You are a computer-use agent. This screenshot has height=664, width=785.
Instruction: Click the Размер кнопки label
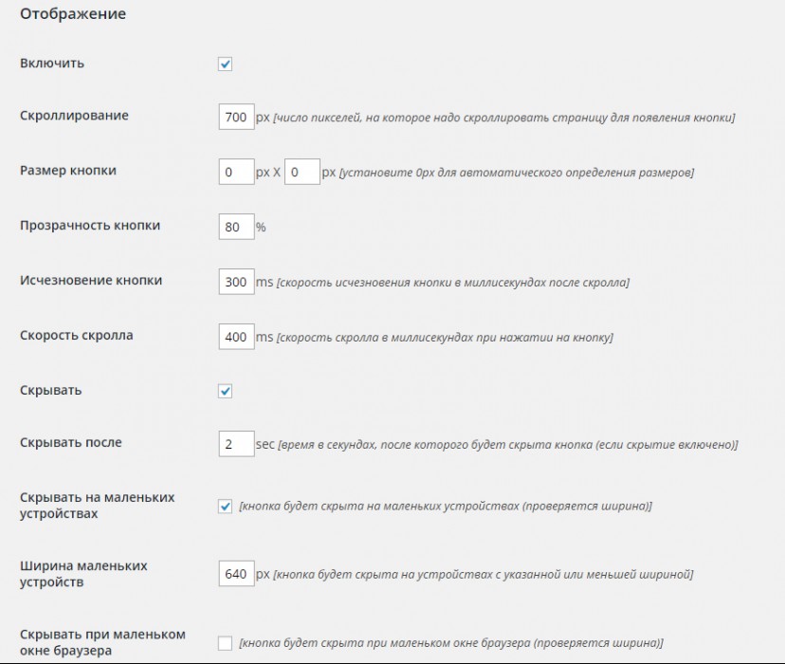point(68,171)
